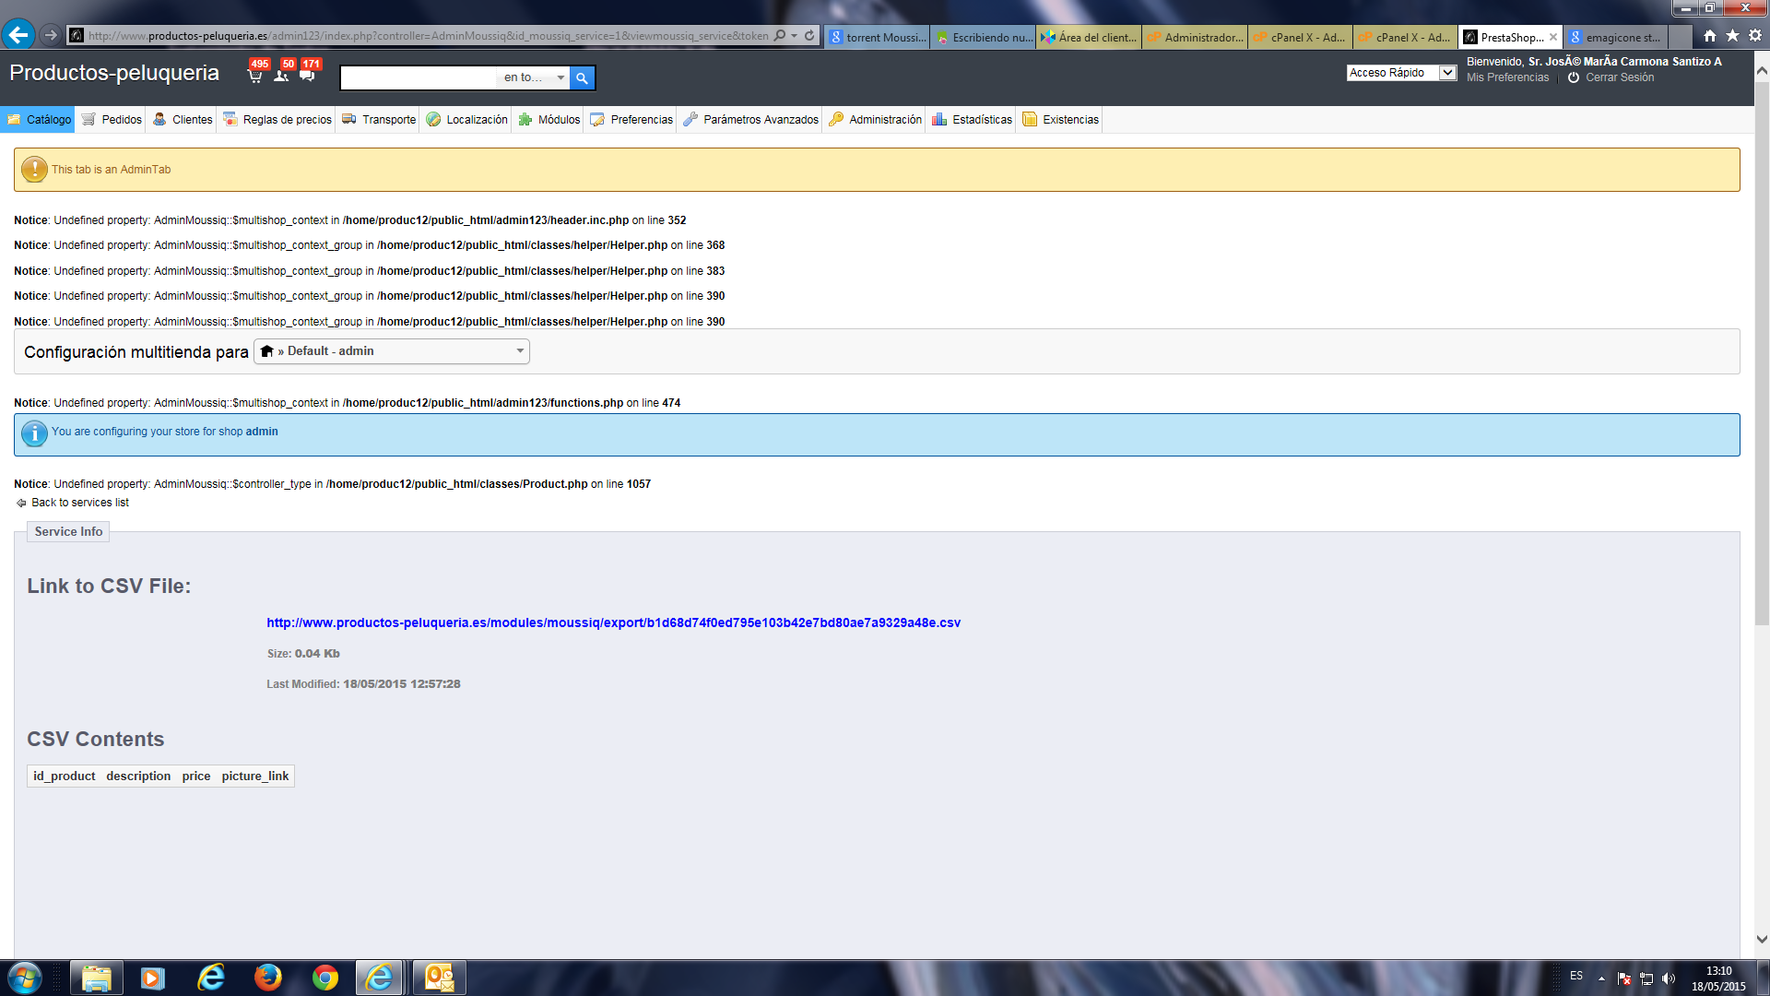The width and height of the screenshot is (1770, 996).
Task: Open the Parámetros Avanzados menu
Action: click(x=750, y=120)
